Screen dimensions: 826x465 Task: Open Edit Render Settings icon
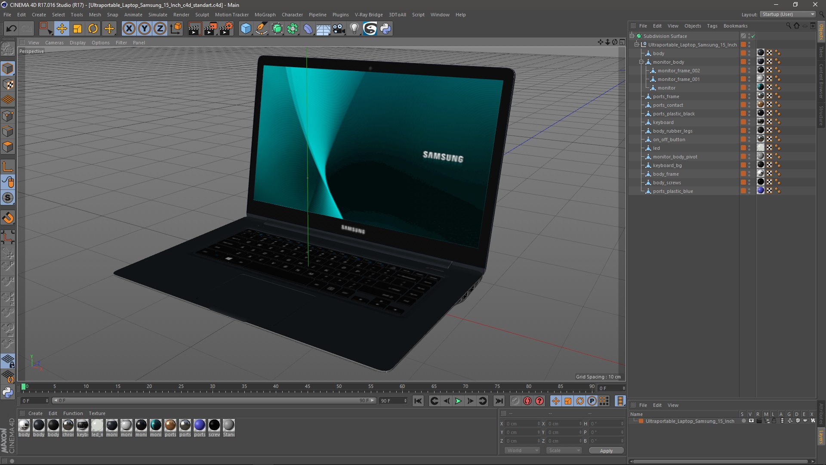(226, 29)
